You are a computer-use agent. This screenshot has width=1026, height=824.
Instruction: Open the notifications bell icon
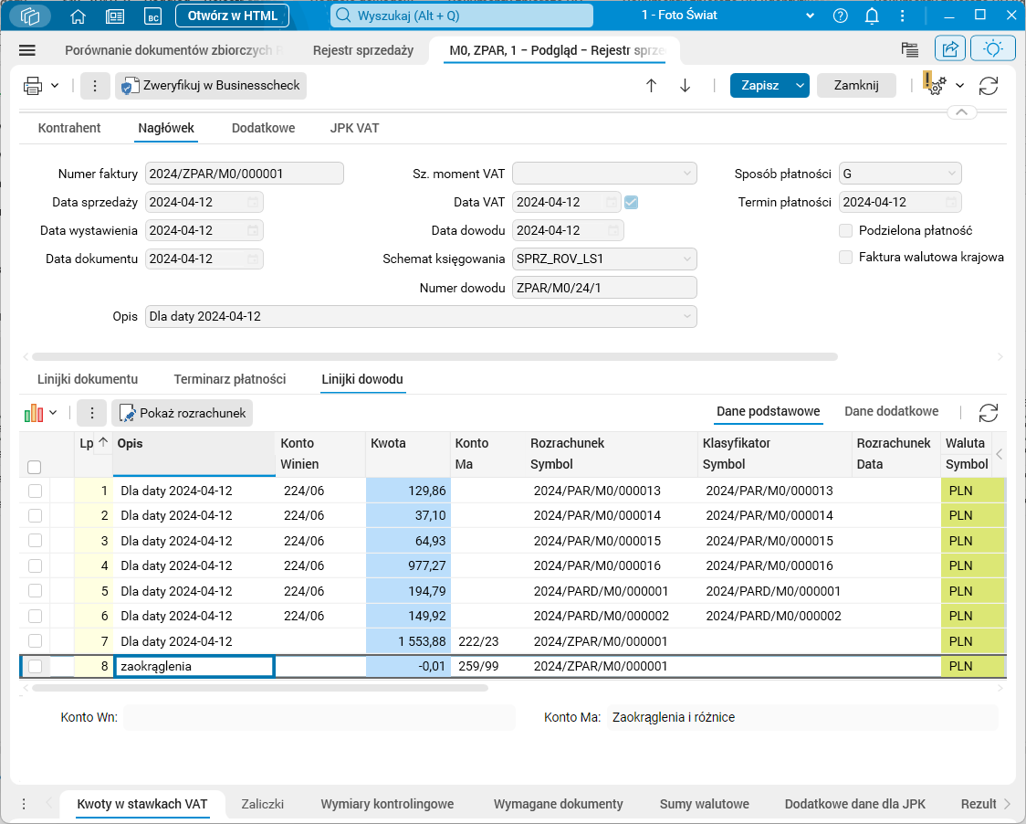872,16
